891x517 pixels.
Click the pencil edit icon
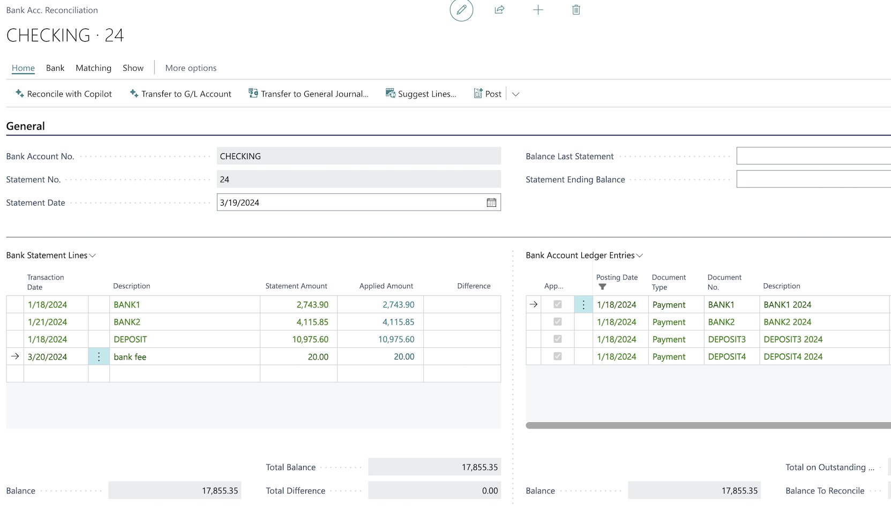(461, 10)
